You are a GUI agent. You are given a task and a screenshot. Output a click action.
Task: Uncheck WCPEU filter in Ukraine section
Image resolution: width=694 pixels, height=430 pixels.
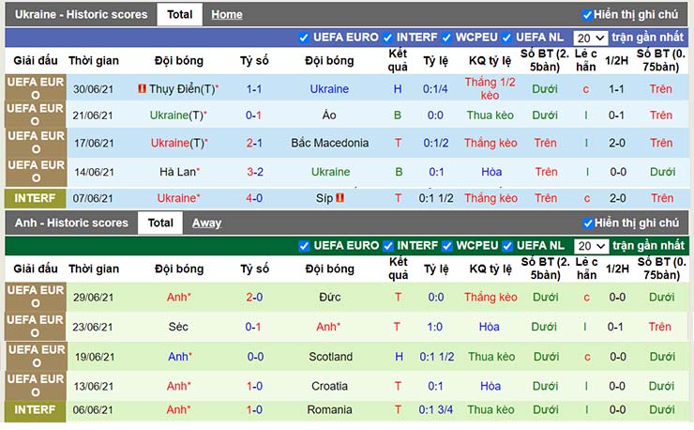coord(446,38)
